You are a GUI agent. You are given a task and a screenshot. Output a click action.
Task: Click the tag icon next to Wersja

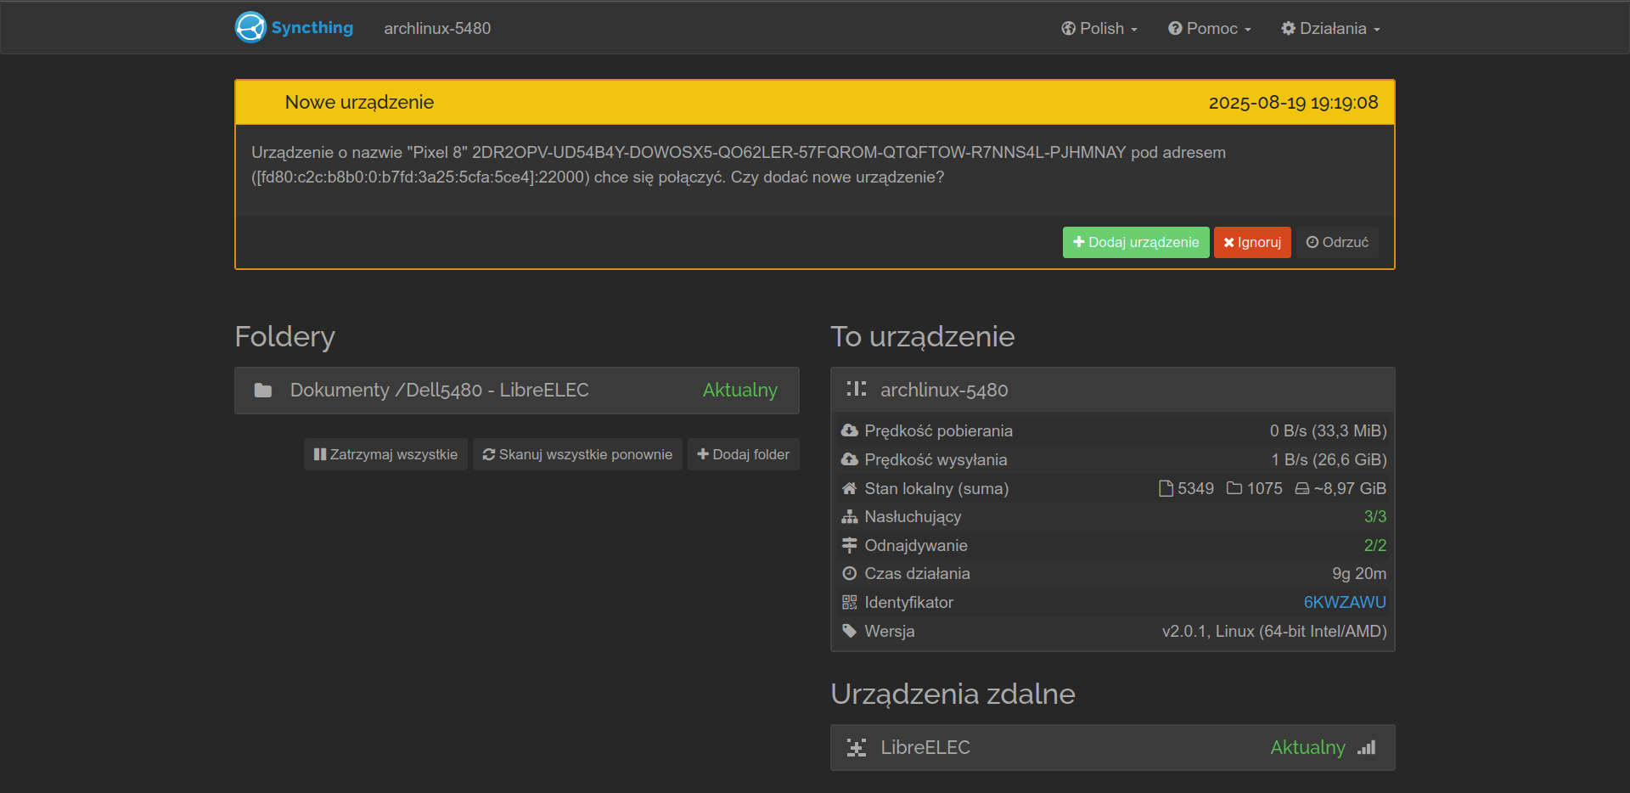coord(849,632)
